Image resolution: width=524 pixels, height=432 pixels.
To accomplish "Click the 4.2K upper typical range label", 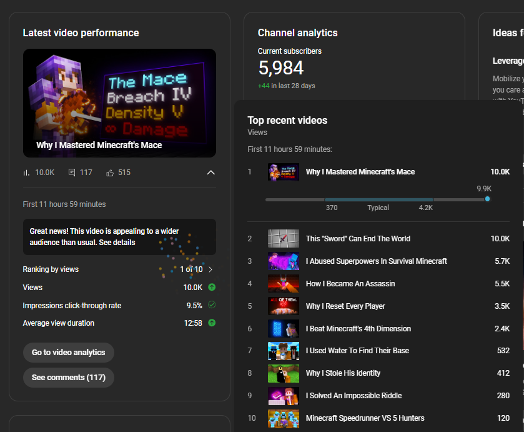I will pos(426,208).
